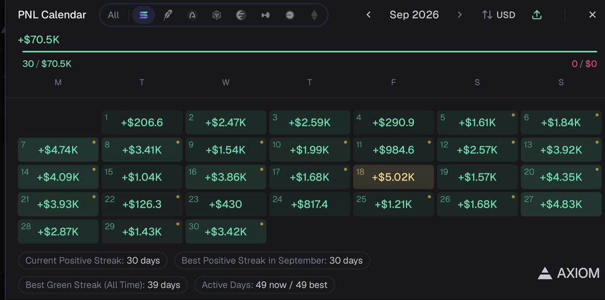The image size is (605, 300).
Task: Click the PNL Calendar title
Action: (x=52, y=15)
